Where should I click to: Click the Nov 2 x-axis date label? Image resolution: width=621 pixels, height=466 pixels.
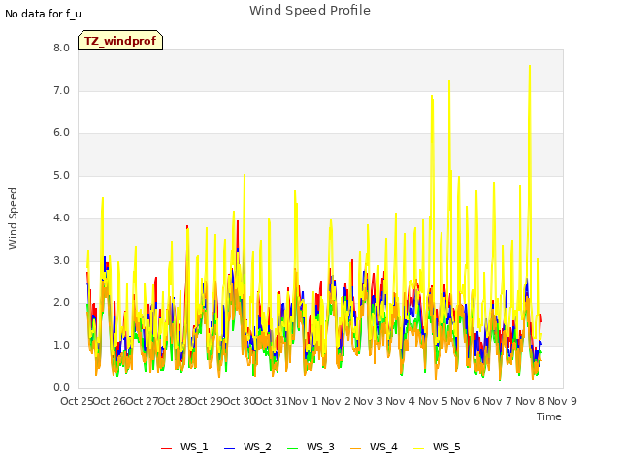click(x=336, y=401)
